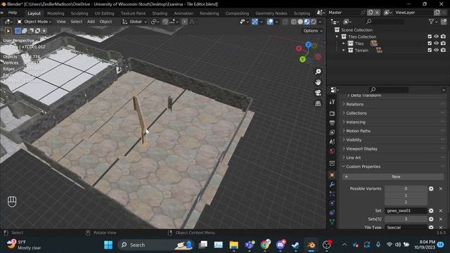Open the viewport Object menu

[x=105, y=22]
